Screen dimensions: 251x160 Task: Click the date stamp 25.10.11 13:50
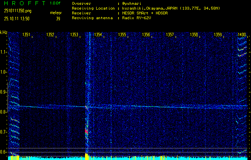pyautogui.click(x=17, y=19)
